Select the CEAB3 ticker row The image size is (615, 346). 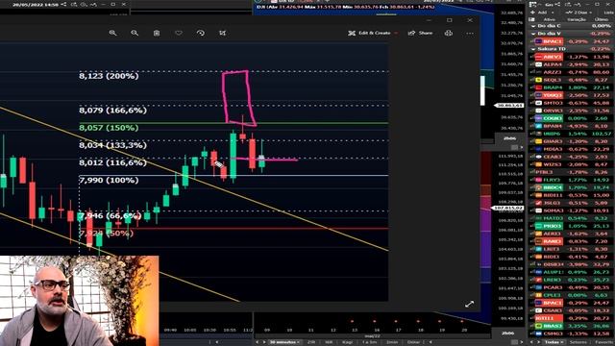[x=572, y=157]
